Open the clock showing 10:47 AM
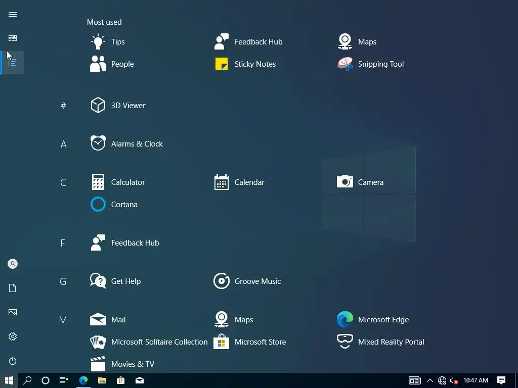This screenshot has width=518, height=388. (476, 380)
